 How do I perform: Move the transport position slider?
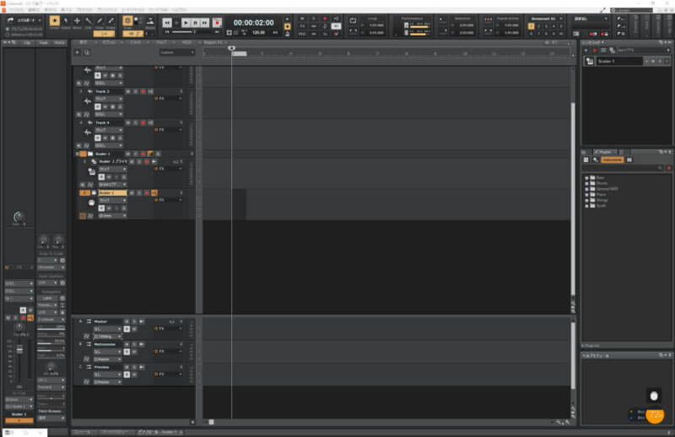click(x=193, y=32)
